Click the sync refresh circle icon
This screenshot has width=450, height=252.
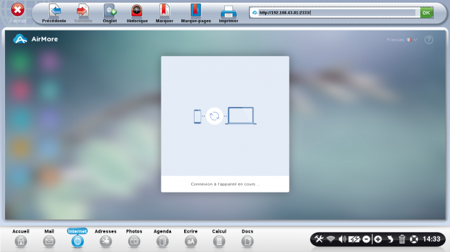pyautogui.click(x=215, y=116)
